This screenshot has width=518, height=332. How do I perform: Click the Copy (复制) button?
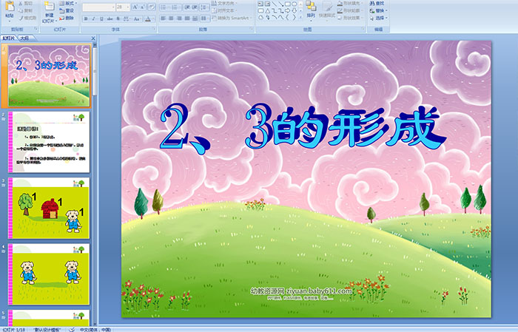coord(25,10)
